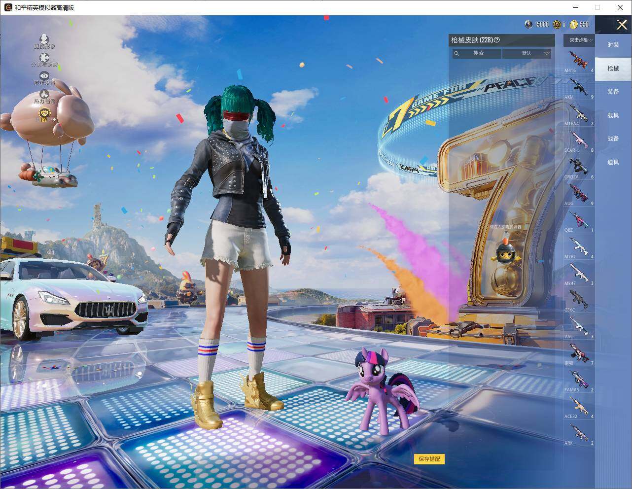
Task: Click the 15080 currency icon
Action: click(x=528, y=24)
